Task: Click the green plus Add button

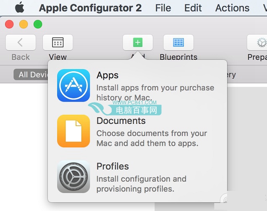Action: click(x=138, y=42)
